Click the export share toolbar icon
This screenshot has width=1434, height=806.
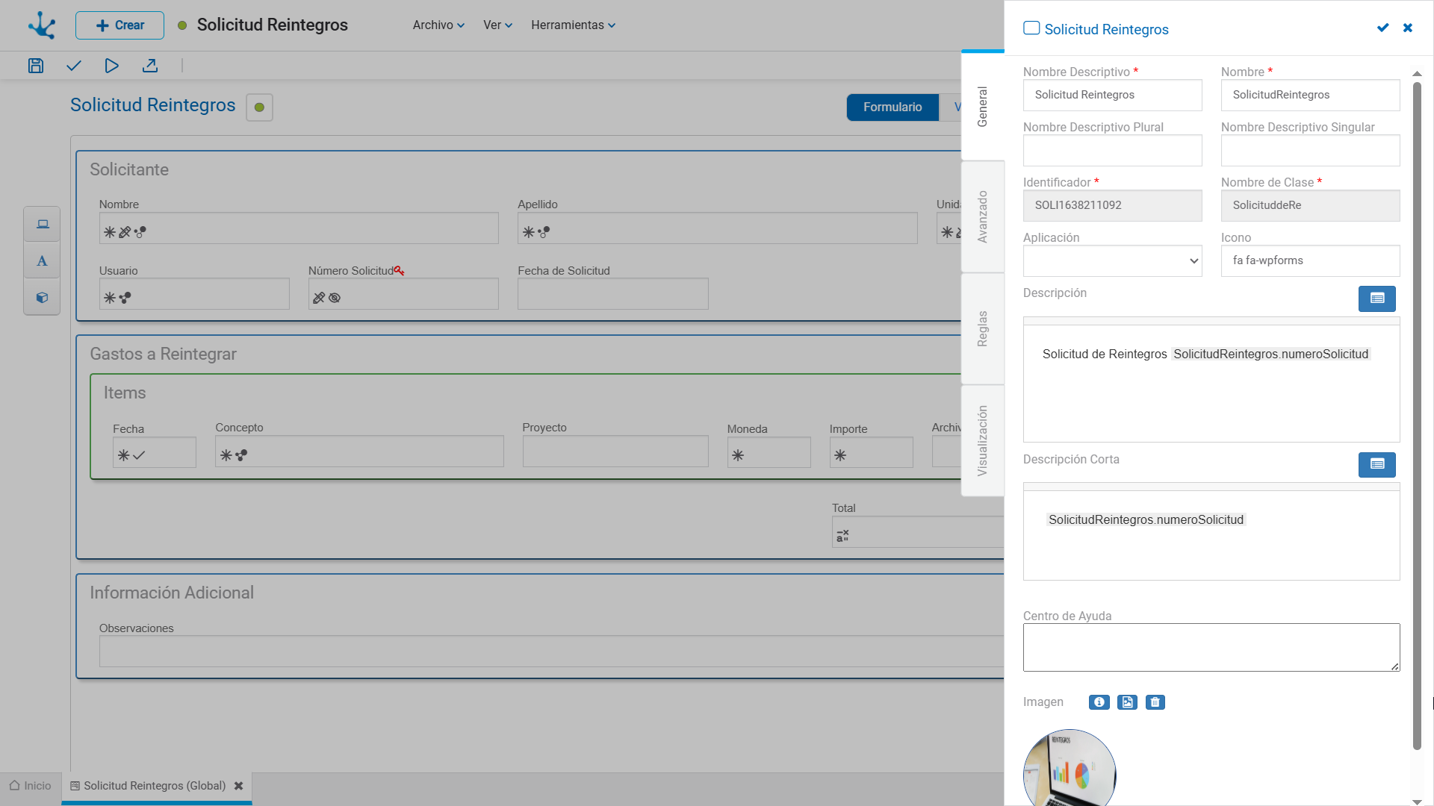click(150, 66)
